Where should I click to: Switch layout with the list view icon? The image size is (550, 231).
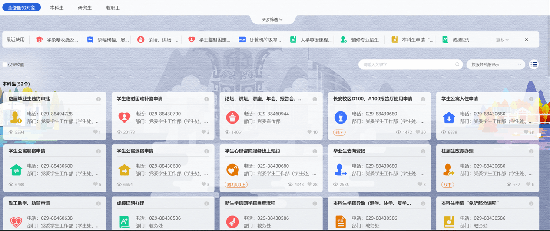[x=534, y=65]
